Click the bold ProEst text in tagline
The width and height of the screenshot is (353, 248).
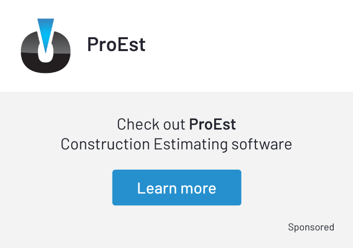212,124
